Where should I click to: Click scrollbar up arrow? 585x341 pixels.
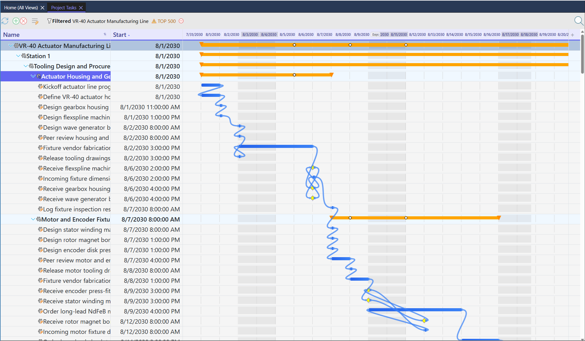582,32
